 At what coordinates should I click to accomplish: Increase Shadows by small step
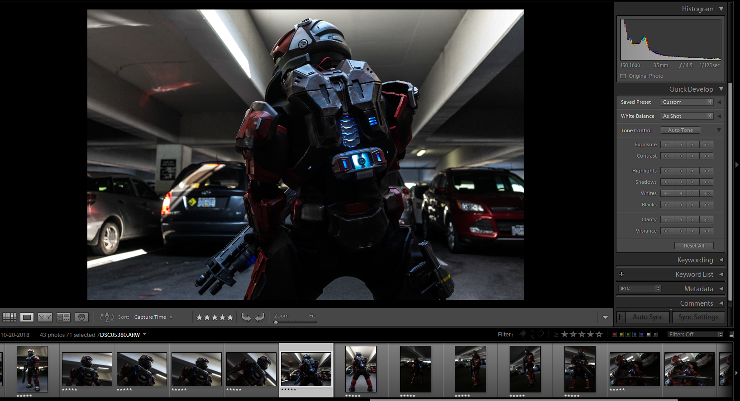point(692,182)
